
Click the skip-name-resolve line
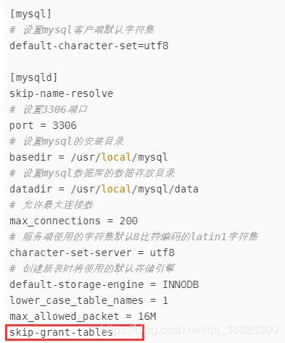pyautogui.click(x=62, y=93)
